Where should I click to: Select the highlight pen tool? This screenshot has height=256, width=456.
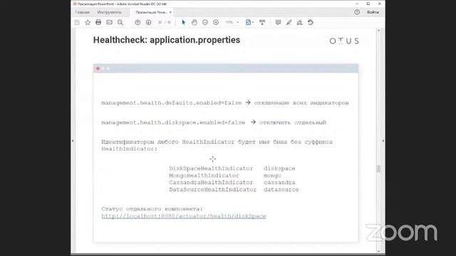(289, 22)
